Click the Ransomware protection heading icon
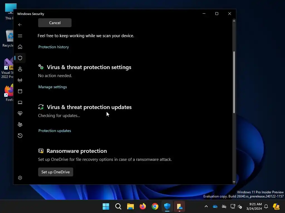 [x=41, y=151]
